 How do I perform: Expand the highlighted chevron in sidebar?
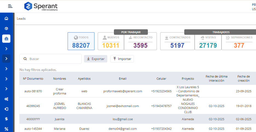tap(6, 59)
